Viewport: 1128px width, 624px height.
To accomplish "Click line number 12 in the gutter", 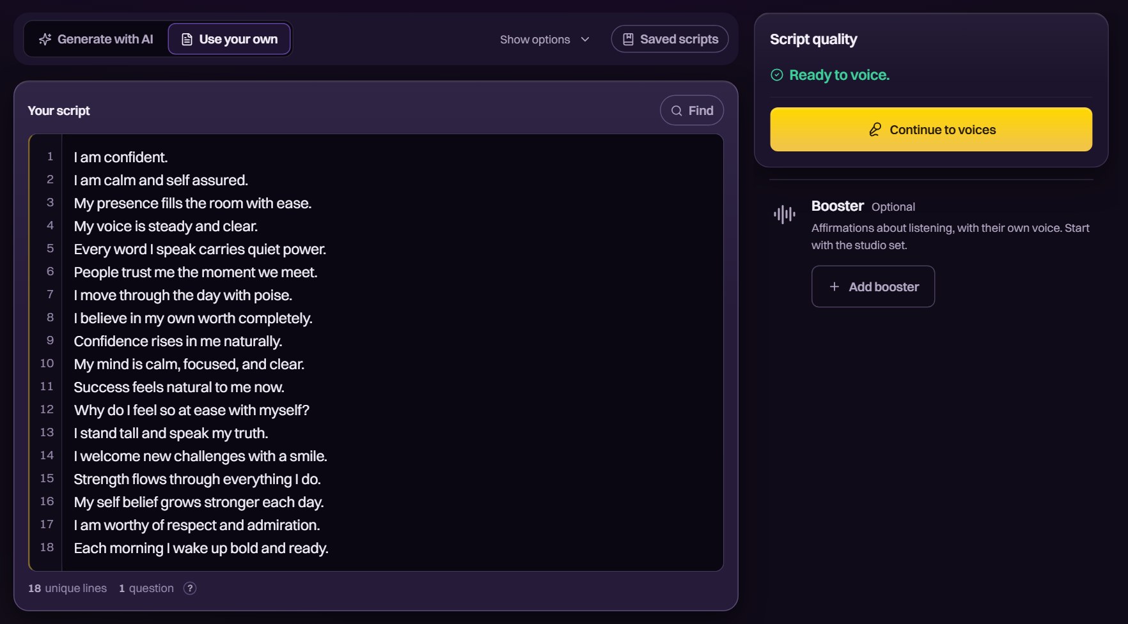I will tap(47, 409).
